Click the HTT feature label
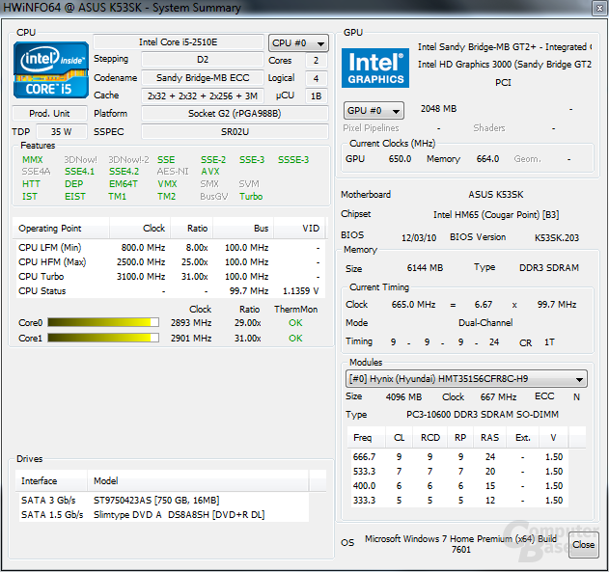Screen dimensions: 609x572 31,183
